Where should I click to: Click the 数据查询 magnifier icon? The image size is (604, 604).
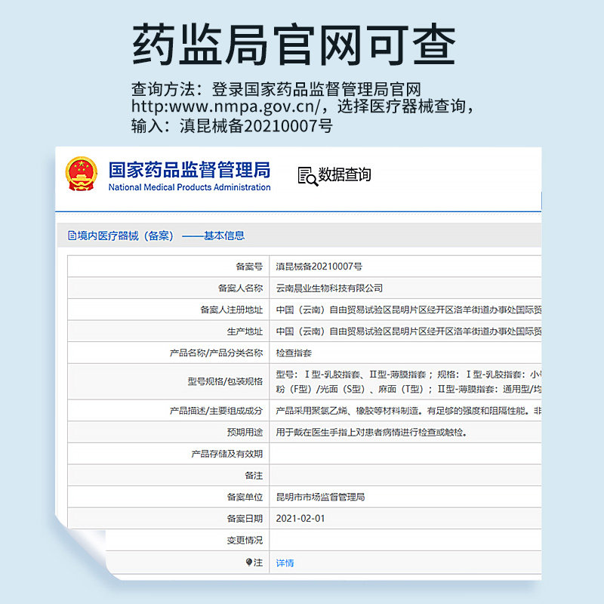pos(307,175)
